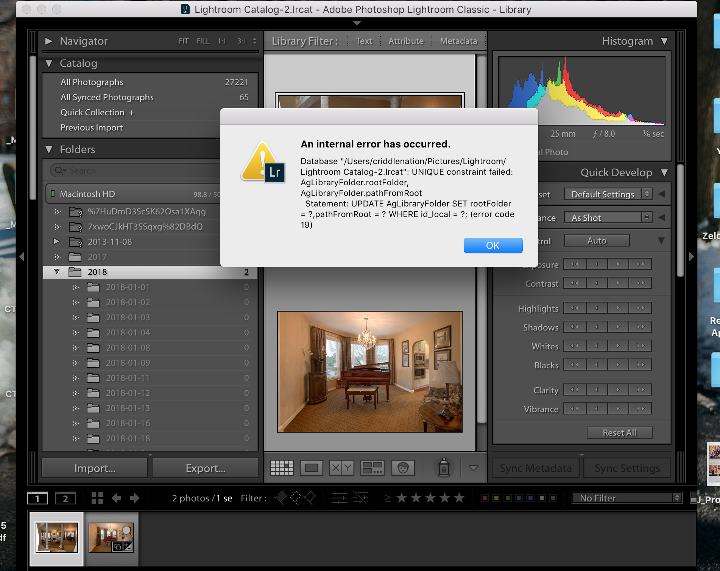Toggle unflagged filter flag icon
Image resolution: width=720 pixels, height=571 pixels.
coord(295,498)
